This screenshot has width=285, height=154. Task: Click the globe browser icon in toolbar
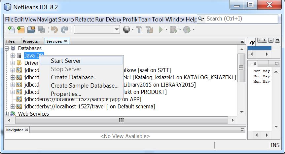[x=126, y=29]
